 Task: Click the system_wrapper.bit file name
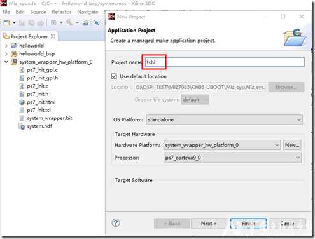tap(50, 118)
